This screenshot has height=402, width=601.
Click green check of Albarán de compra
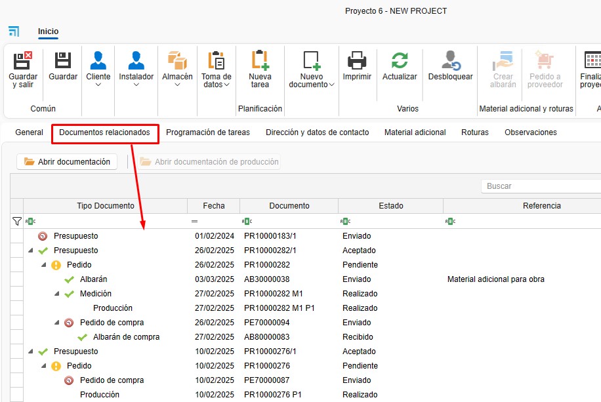point(82,337)
